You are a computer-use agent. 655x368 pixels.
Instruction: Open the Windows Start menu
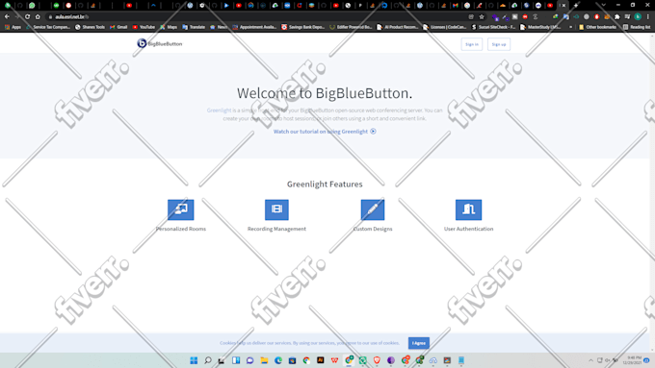pos(194,360)
